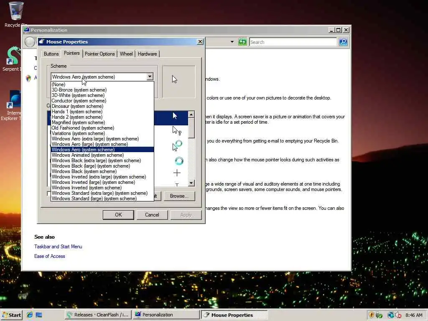Choose Hands 1 scheme
This screenshot has height=321, width=428.
[x=102, y=112]
